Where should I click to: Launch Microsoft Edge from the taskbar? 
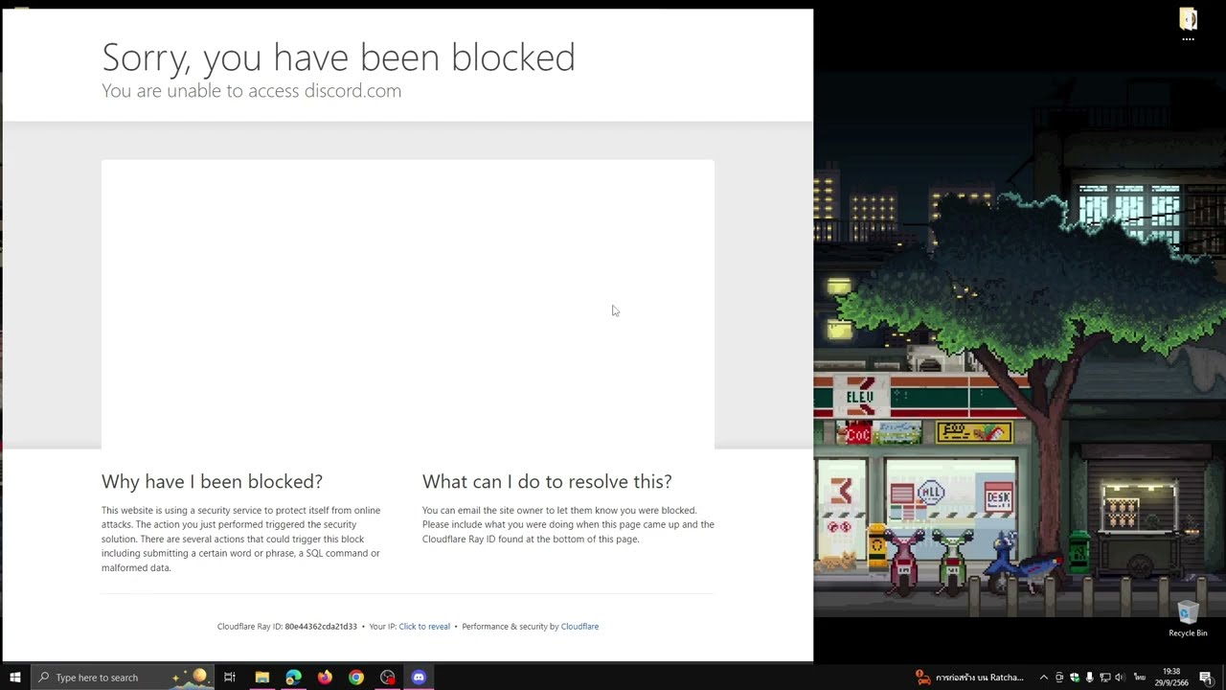(x=293, y=678)
